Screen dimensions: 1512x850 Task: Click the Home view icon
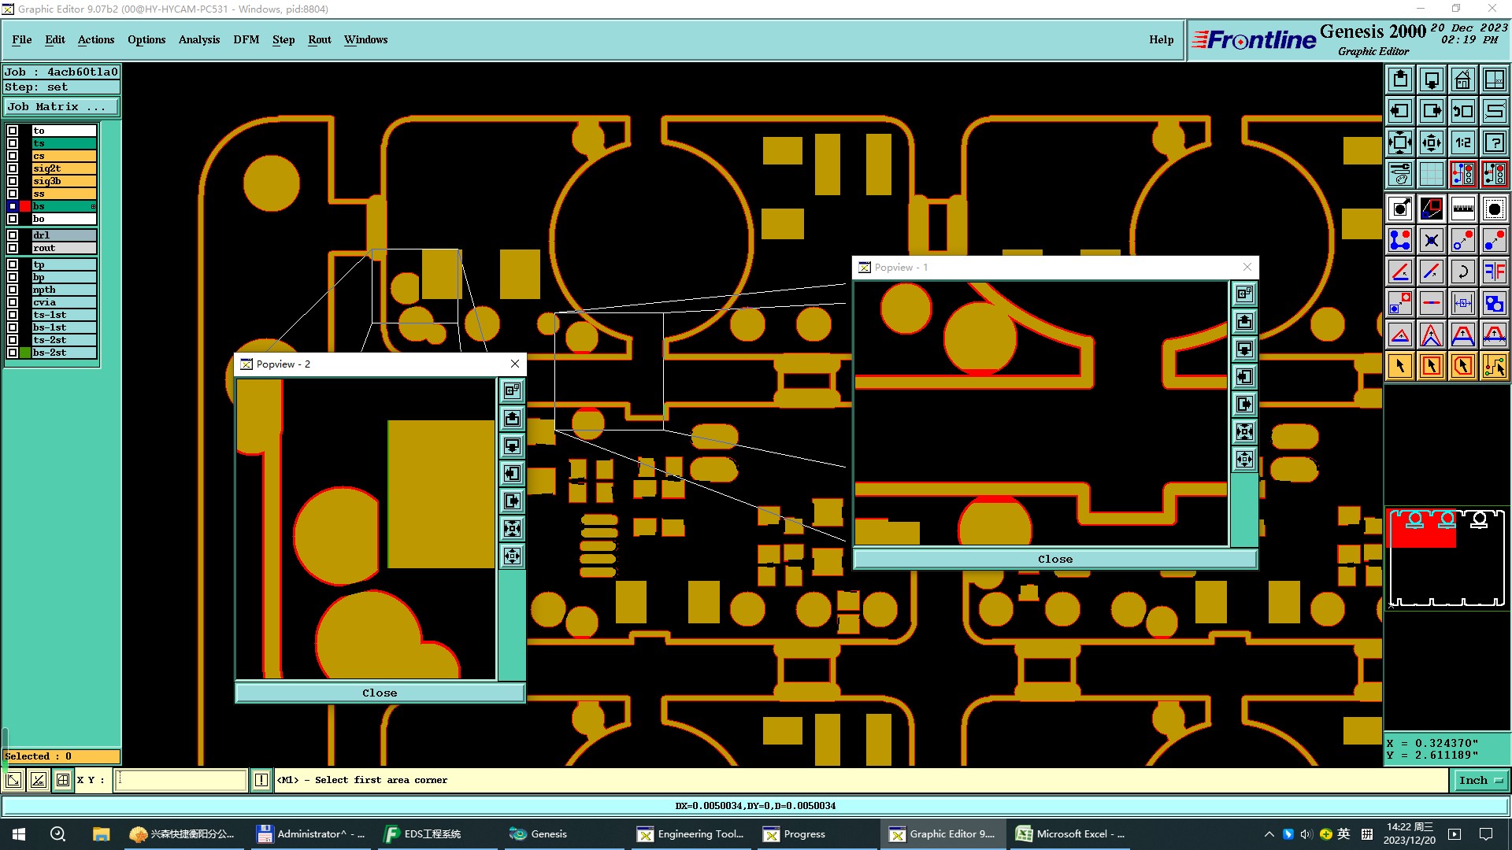pyautogui.click(x=1462, y=79)
